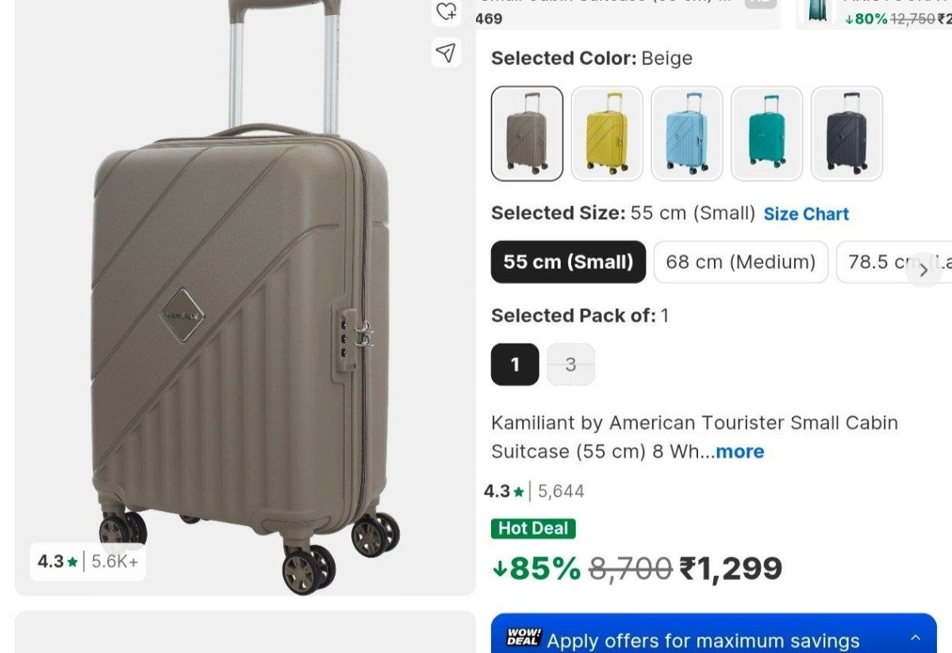952x653 pixels.
Task: Click the WOW Deal badge icon
Action: pos(524,638)
